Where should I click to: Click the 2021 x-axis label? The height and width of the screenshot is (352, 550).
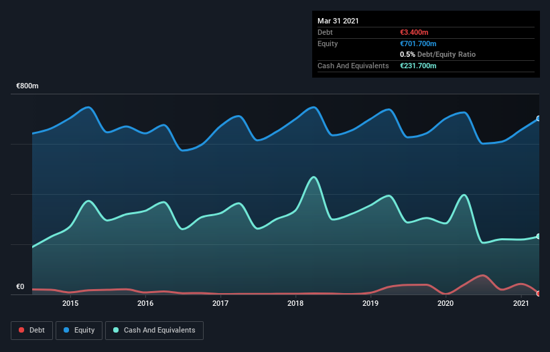click(521, 303)
